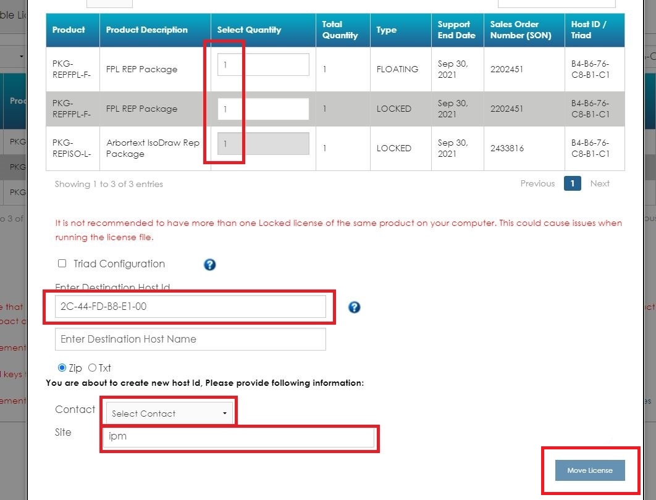Screen dimensions: 656x500
Task: Focus the Destination Host Id field
Action: point(190,307)
